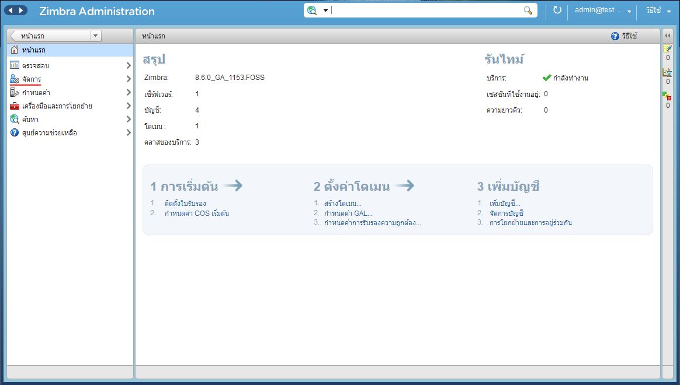Expand the ศูนย์ความช่วยเหลือ row chevron
Screen dimensions: 680x385
click(x=129, y=132)
